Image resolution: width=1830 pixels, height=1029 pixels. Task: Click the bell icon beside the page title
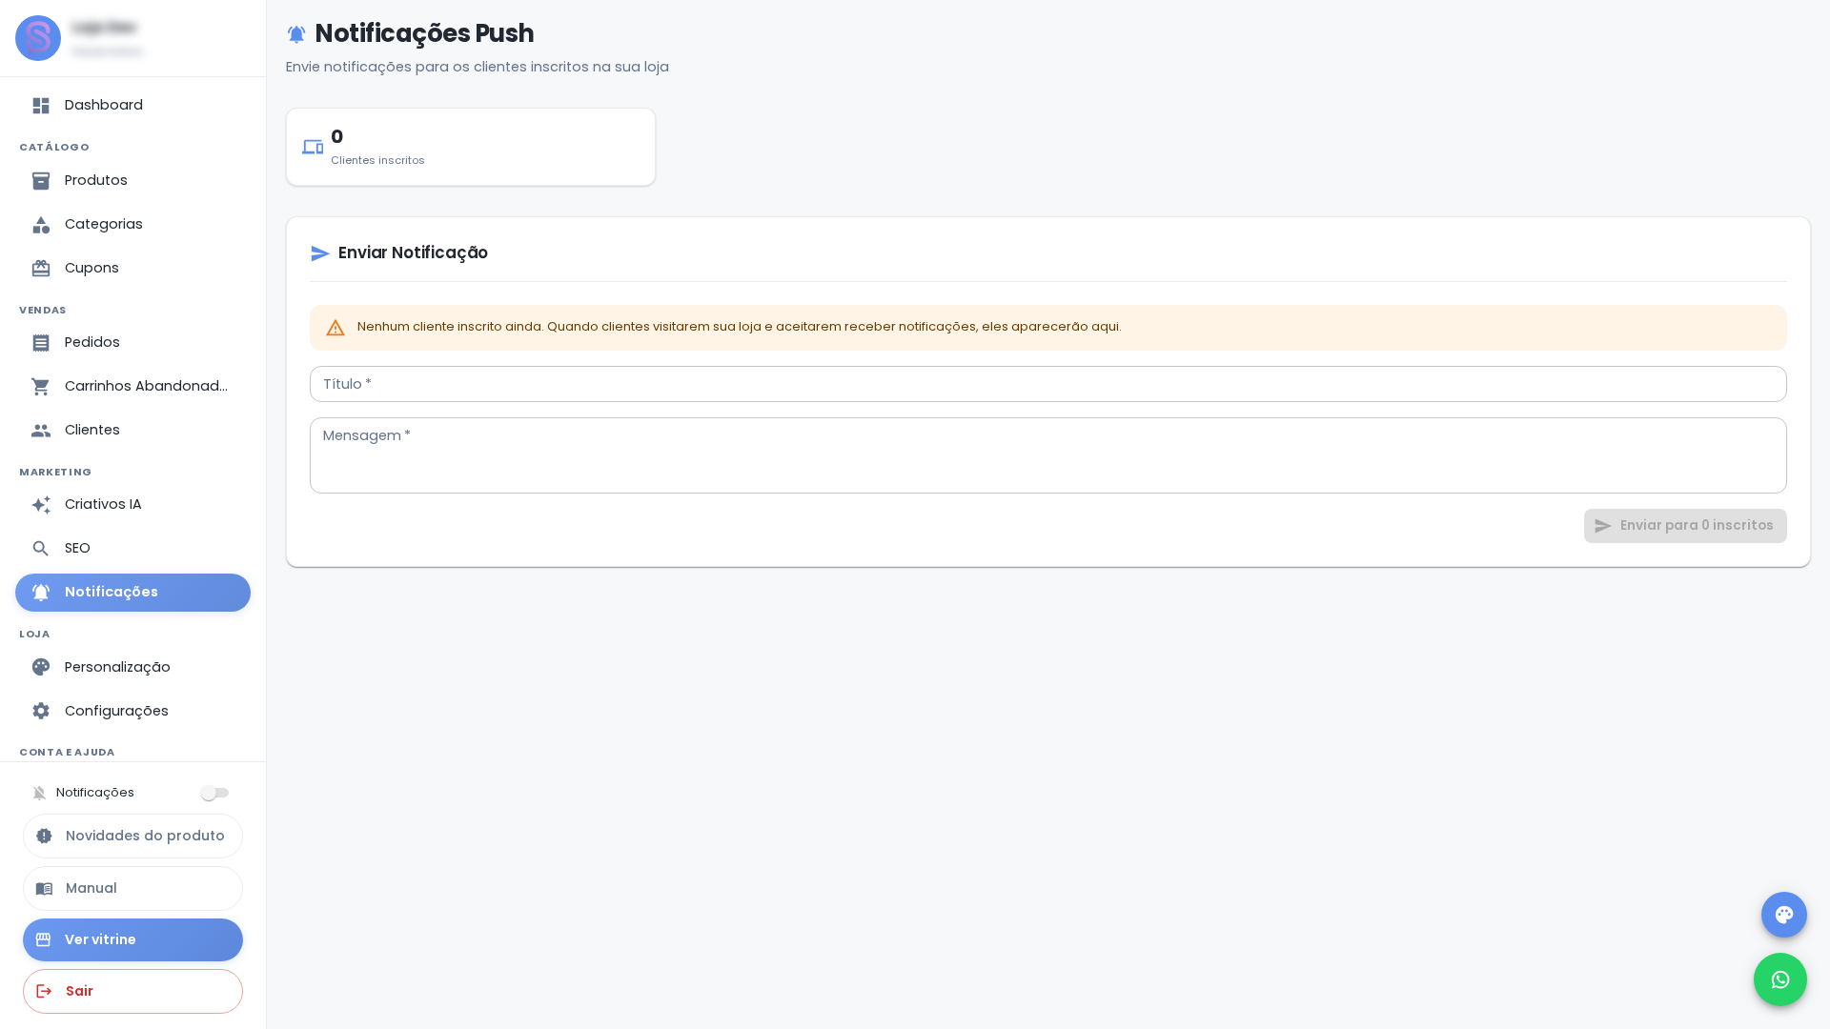tap(296, 34)
